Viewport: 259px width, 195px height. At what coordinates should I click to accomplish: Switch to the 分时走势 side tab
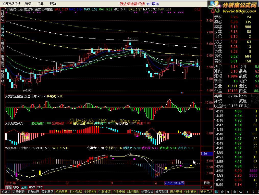pos(3,15)
